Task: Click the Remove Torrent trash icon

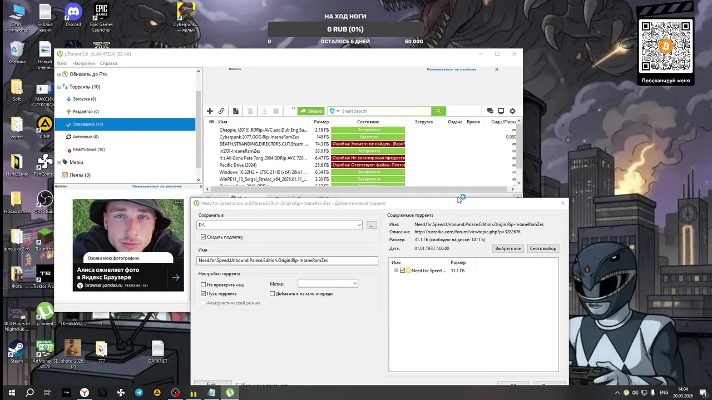Action: pyautogui.click(x=250, y=111)
